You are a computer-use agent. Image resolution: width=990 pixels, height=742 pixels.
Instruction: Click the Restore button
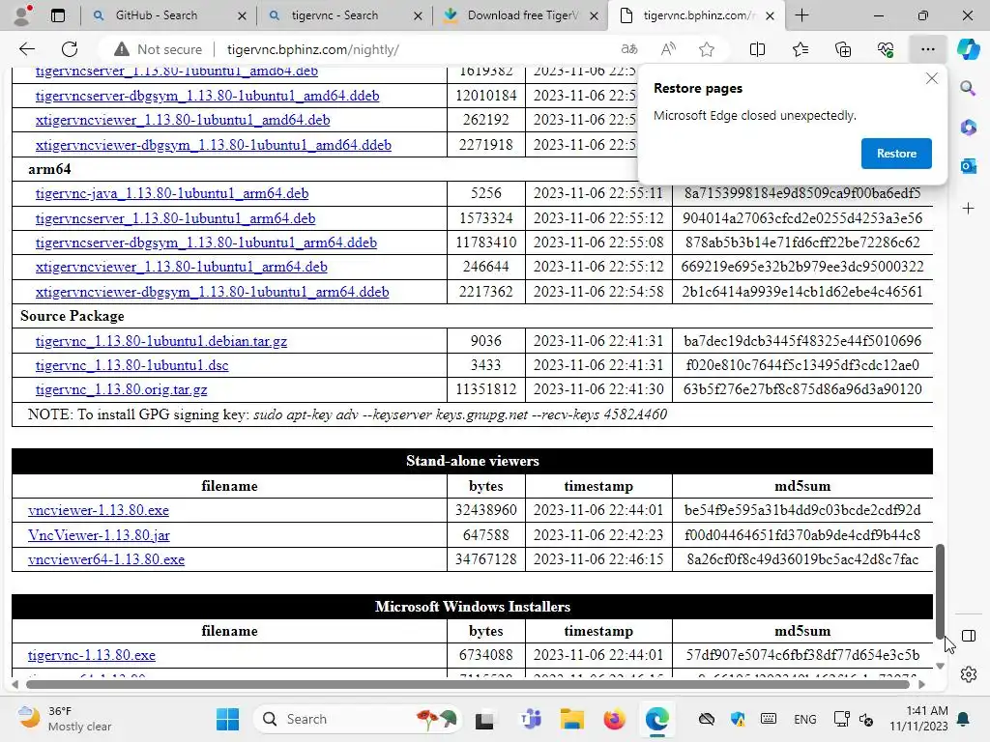[x=896, y=154]
